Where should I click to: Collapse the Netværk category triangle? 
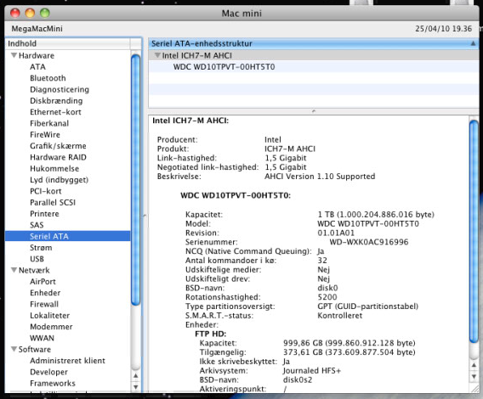(14, 270)
